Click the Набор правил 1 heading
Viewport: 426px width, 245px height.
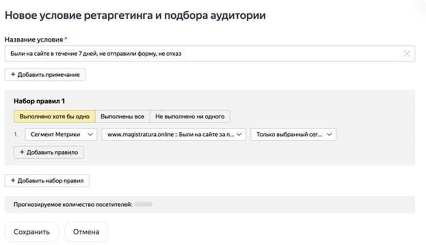39,101
